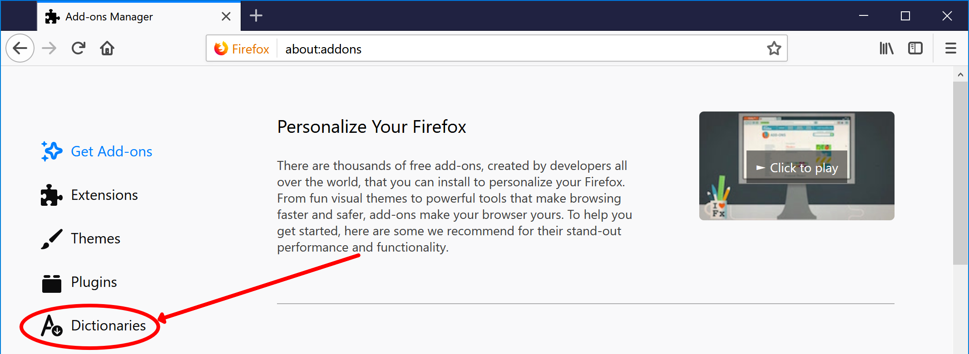Open the Library button
The height and width of the screenshot is (354, 969).
pos(886,48)
